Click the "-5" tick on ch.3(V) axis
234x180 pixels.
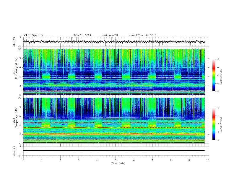pyautogui.click(x=20, y=156)
